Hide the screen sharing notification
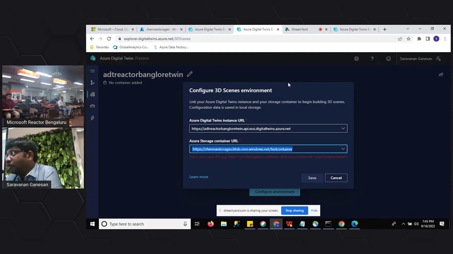This screenshot has width=453, height=254. click(314, 211)
